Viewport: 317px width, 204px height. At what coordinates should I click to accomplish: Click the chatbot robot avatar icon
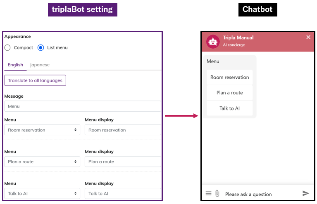[x=213, y=41]
